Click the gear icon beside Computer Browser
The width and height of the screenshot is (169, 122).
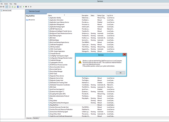pyautogui.click(x=49, y=54)
